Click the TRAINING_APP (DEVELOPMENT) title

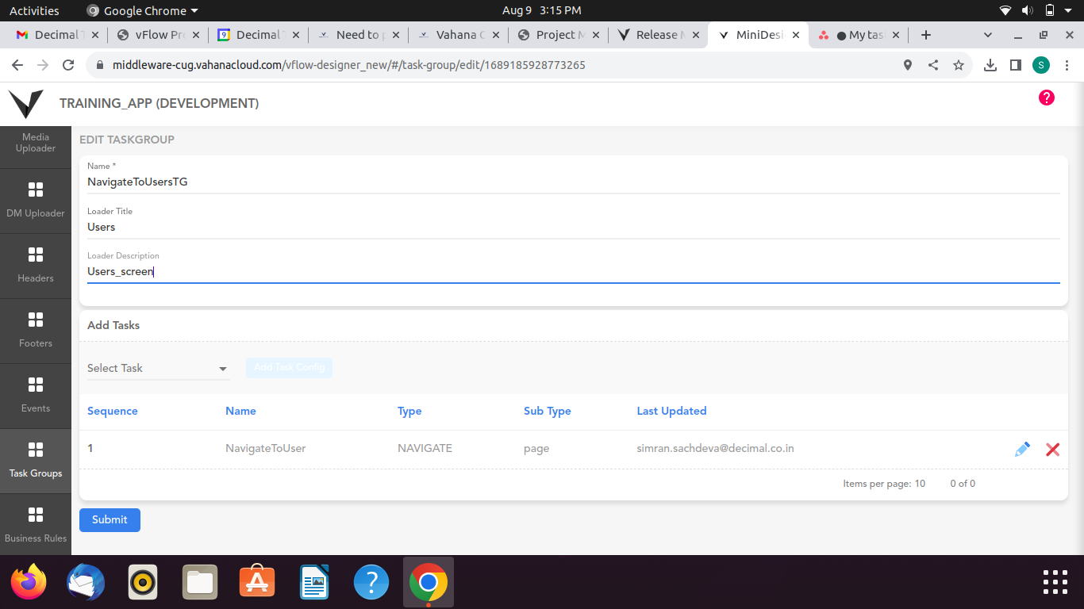pyautogui.click(x=159, y=103)
